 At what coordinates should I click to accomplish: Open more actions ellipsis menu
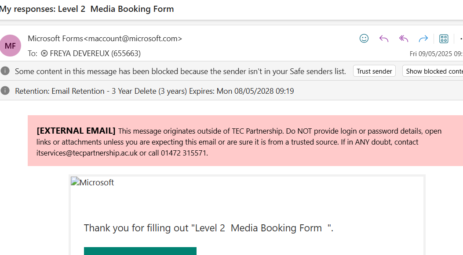(461, 39)
